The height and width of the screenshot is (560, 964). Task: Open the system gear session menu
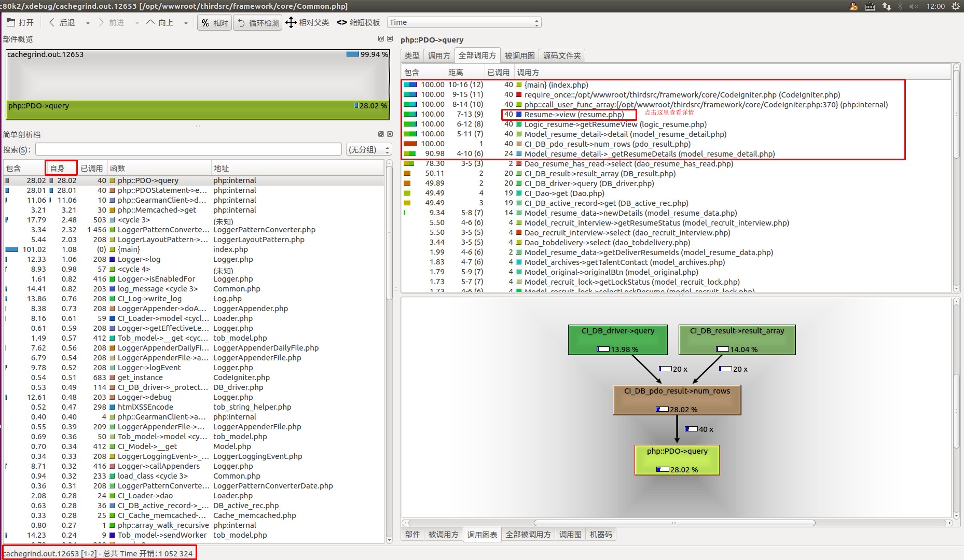(955, 6)
